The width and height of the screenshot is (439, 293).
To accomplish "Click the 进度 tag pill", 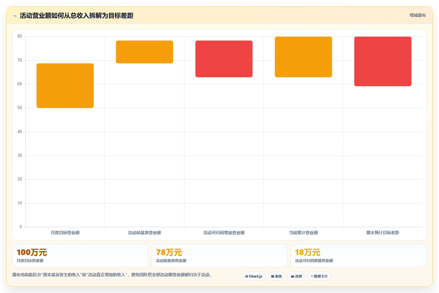I will pyautogui.click(x=296, y=276).
